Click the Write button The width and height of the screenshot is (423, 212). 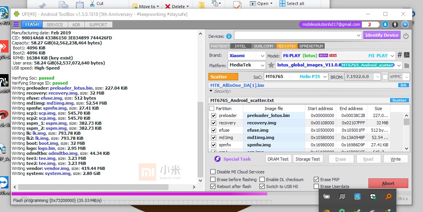coord(395,159)
